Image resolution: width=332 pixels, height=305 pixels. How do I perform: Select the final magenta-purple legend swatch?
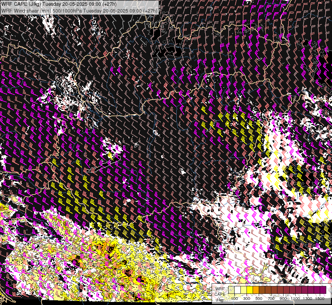click(x=323, y=290)
